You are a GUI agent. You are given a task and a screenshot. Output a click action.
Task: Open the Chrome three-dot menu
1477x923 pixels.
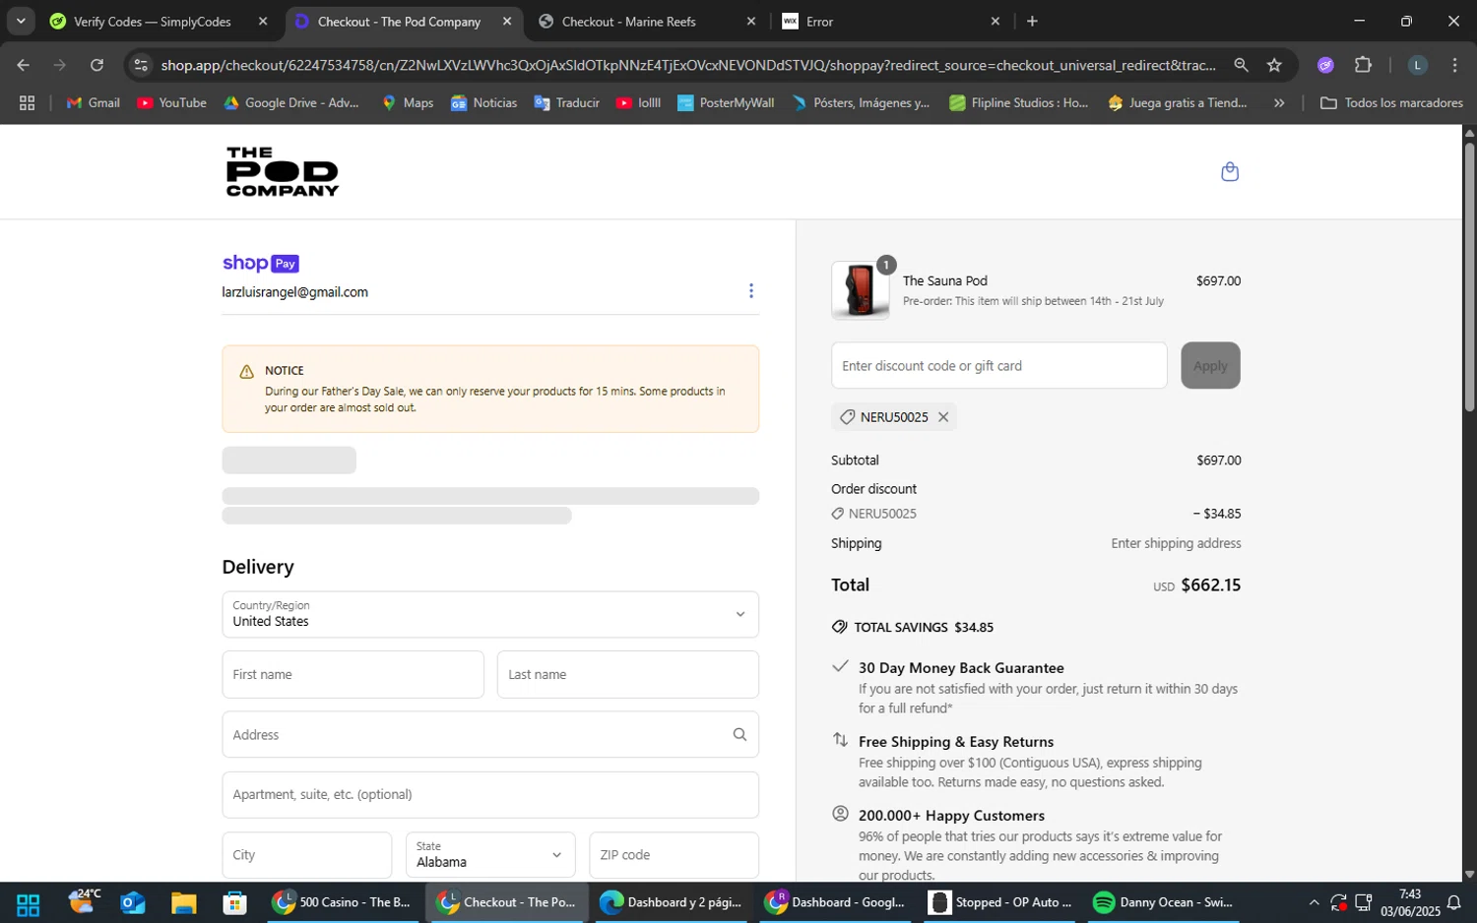pos(1454,65)
